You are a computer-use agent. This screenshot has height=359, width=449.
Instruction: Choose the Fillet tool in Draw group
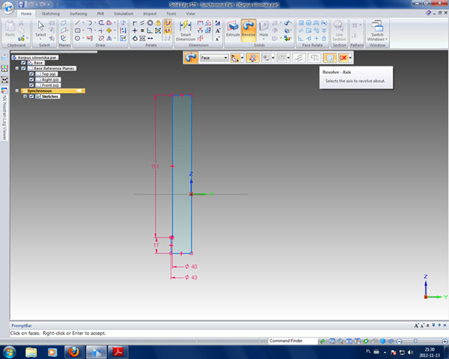point(89,31)
